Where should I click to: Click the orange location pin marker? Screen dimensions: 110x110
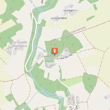tap(55, 51)
